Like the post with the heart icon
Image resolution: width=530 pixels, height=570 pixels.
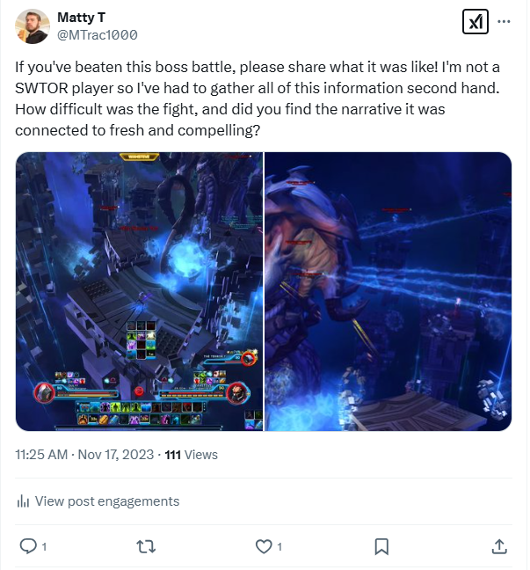(x=264, y=546)
